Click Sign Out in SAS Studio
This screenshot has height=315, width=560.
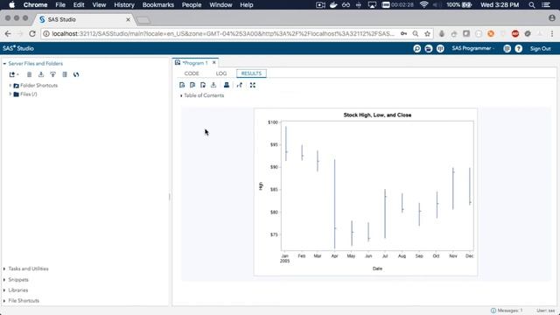tap(541, 49)
